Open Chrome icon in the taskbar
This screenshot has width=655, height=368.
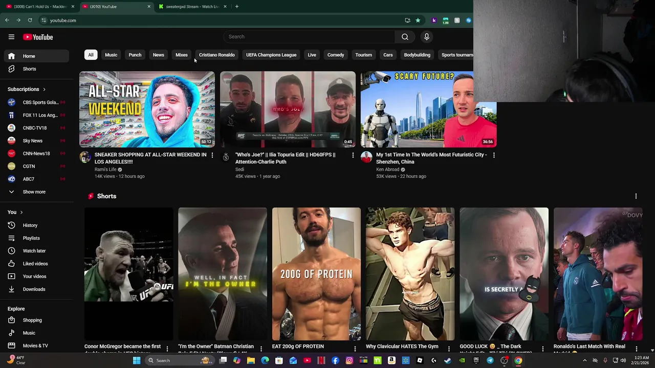(x=518, y=360)
